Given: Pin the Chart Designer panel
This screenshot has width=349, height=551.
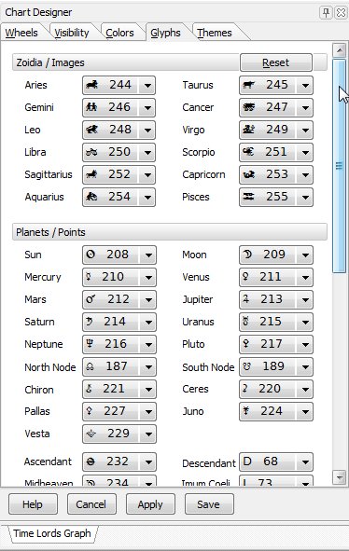Looking at the screenshot, I should pos(326,13).
